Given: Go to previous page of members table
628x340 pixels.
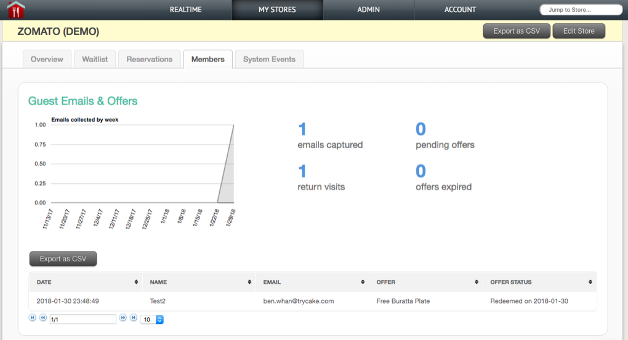Looking at the screenshot, I should pos(43,318).
